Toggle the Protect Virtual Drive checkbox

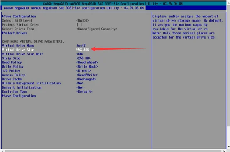(x=79, y=25)
